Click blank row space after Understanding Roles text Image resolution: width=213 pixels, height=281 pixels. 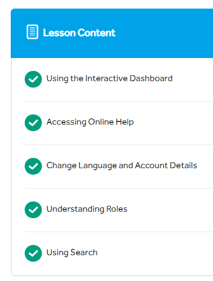point(170,210)
